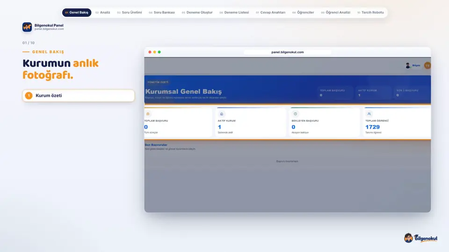
Task: Open the Analiz tab
Action: click(x=103, y=13)
